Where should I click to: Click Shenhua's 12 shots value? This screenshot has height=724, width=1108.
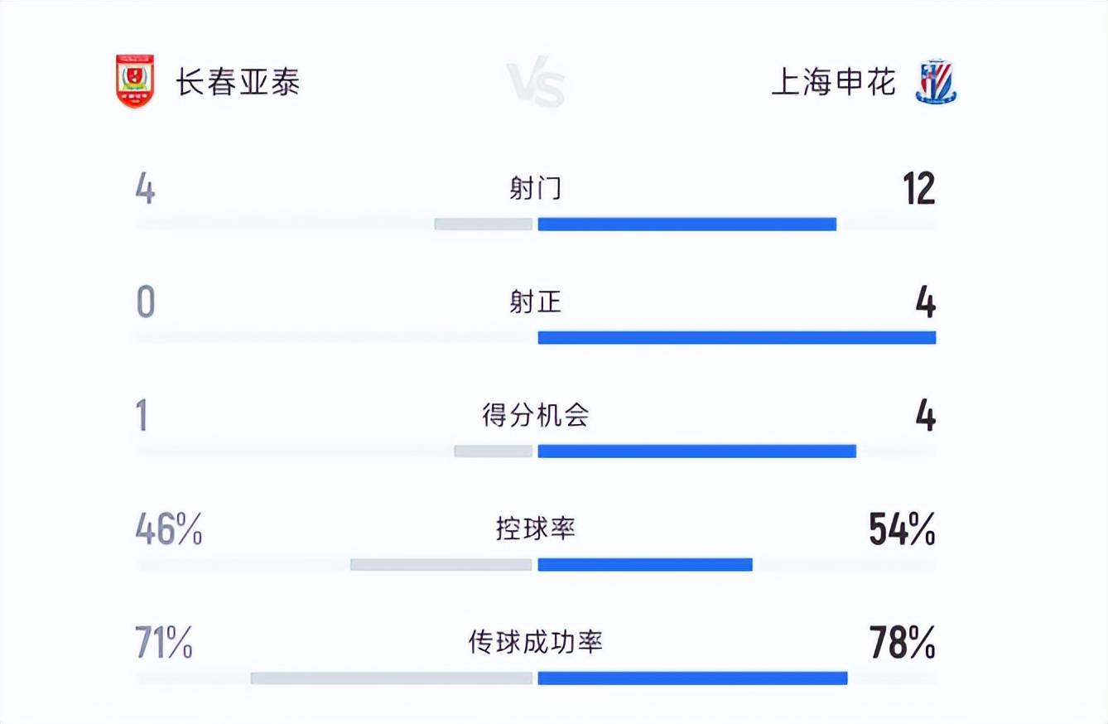919,190
